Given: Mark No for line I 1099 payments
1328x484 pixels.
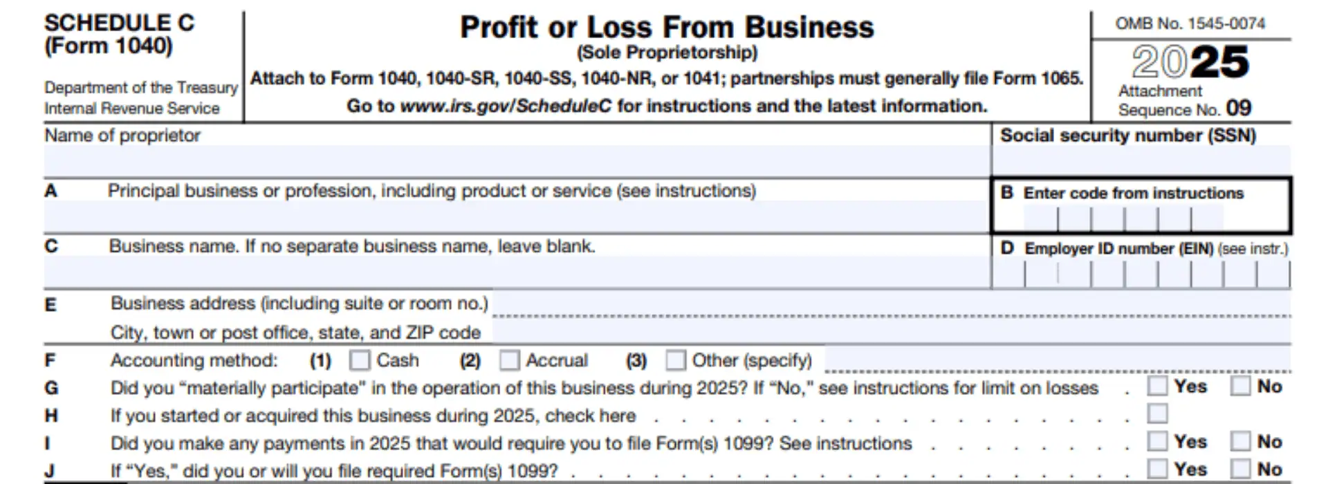Looking at the screenshot, I should coord(1240,441).
